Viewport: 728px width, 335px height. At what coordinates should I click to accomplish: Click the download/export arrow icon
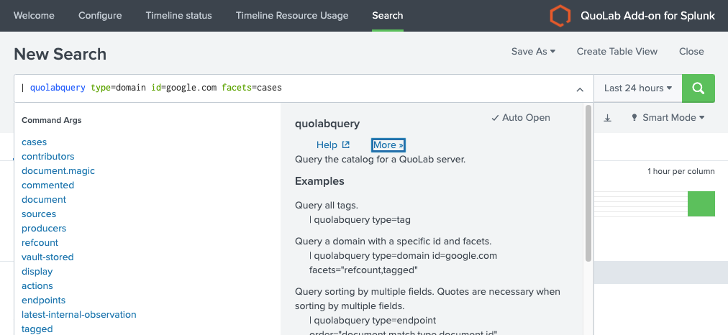click(607, 118)
